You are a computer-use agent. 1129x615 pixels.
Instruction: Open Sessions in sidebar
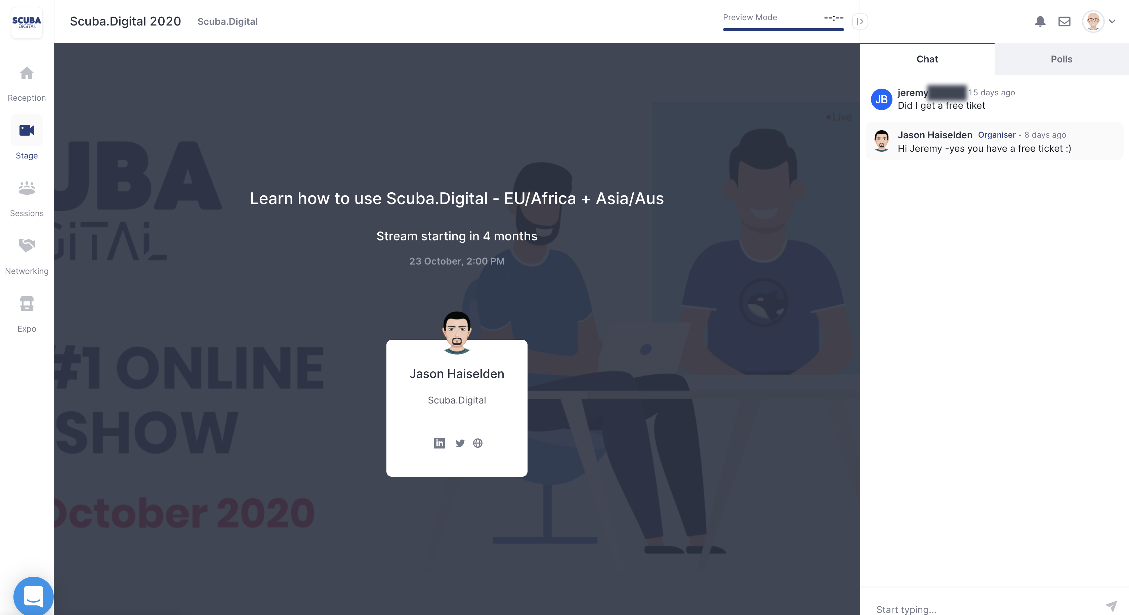coord(27,199)
